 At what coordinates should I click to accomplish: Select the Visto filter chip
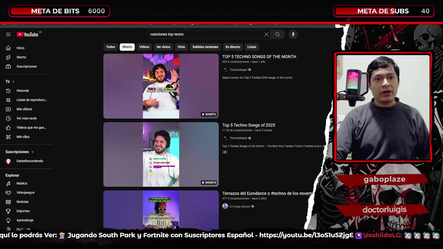tap(181, 47)
